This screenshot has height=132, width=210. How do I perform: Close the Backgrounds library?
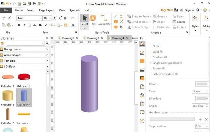pos(47,49)
